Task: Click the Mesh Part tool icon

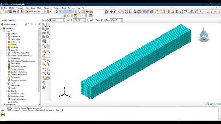Action: tap(44, 29)
